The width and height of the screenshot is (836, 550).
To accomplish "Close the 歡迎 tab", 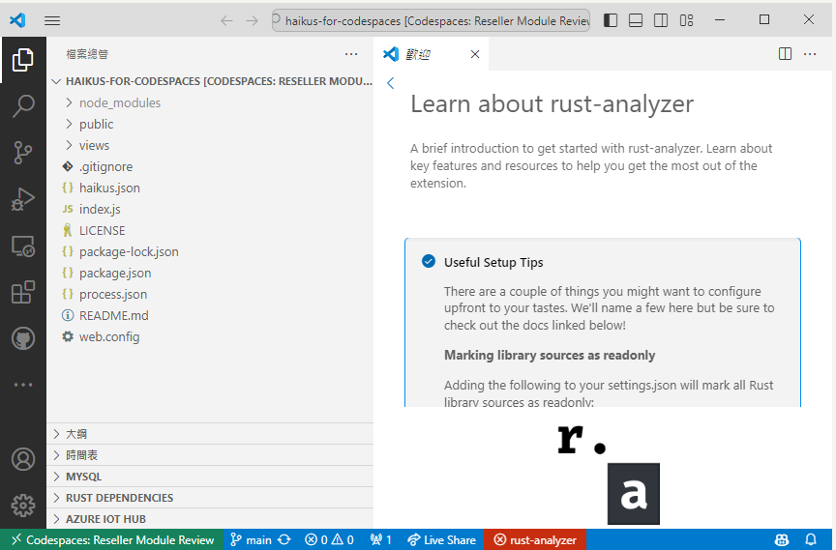I will [475, 54].
